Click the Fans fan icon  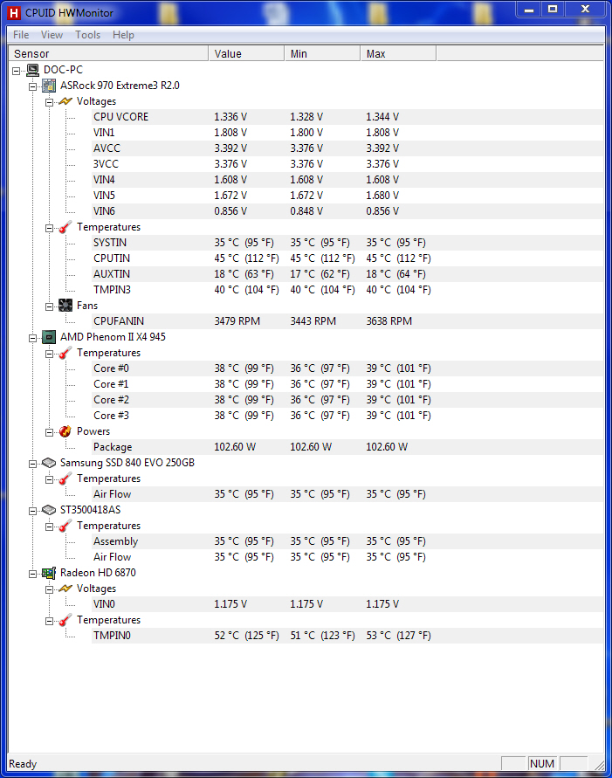(65, 306)
